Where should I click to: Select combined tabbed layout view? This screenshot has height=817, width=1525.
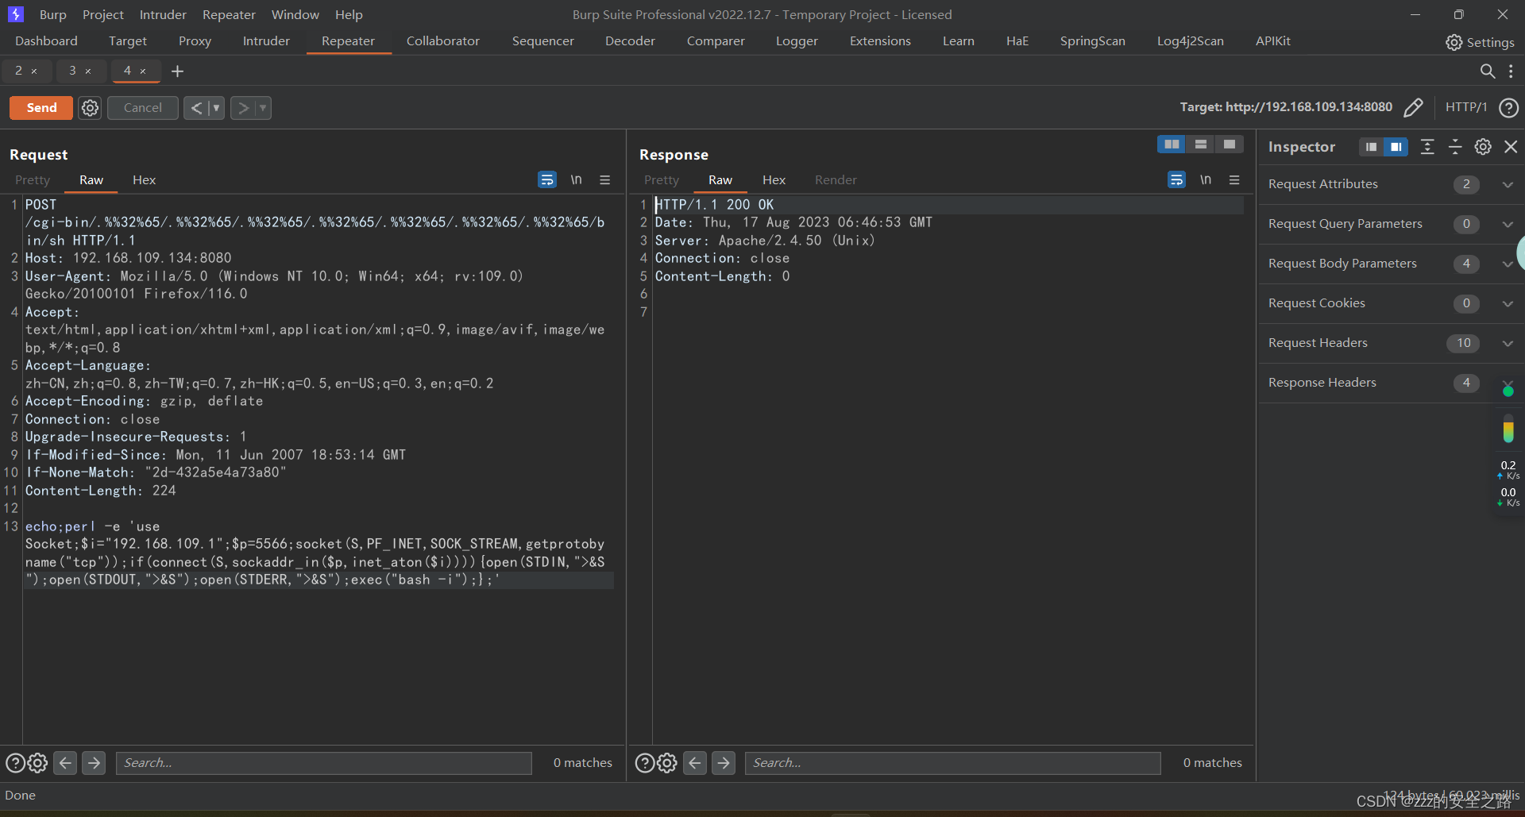(x=1229, y=145)
